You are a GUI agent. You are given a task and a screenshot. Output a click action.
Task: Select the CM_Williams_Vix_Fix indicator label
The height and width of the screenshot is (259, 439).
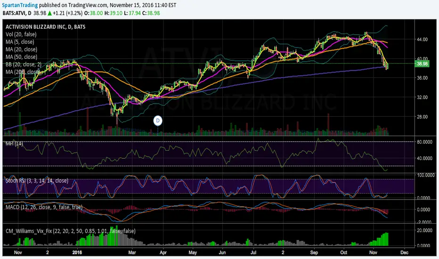(71, 231)
